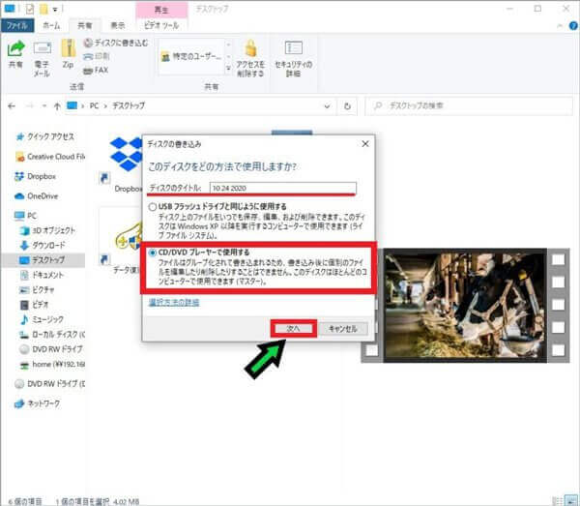Select OneDrive in navigation pane

[x=36, y=196]
